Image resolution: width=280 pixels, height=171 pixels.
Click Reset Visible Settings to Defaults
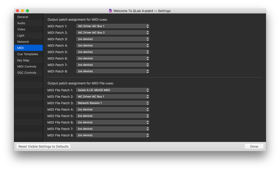tap(43, 147)
